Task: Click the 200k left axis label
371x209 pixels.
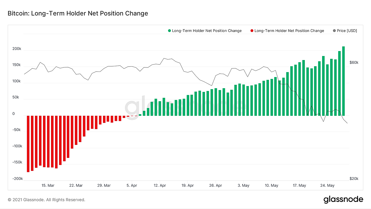Action: pyautogui.click(x=17, y=49)
